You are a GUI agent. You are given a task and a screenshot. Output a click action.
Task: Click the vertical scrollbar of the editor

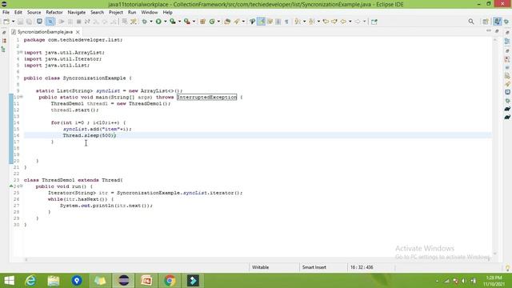494,146
